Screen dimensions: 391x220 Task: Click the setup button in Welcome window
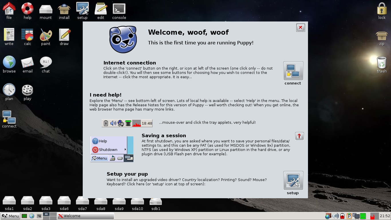click(293, 180)
